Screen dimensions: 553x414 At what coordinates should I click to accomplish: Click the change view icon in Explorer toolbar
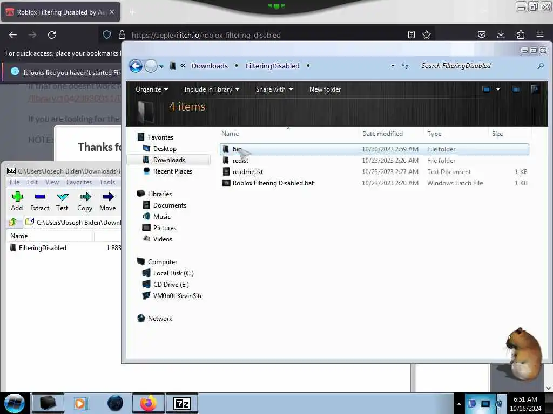pyautogui.click(x=487, y=89)
